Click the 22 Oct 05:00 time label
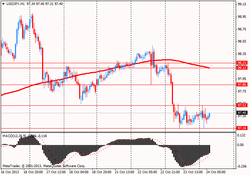 pyautogui.click(x=147, y=172)
